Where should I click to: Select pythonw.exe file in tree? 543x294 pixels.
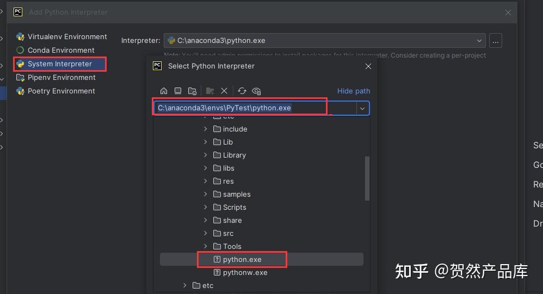tap(262, 273)
